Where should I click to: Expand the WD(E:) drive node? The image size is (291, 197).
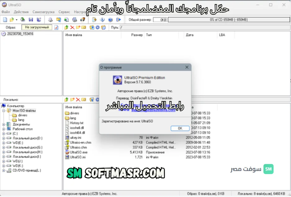point(3,143)
